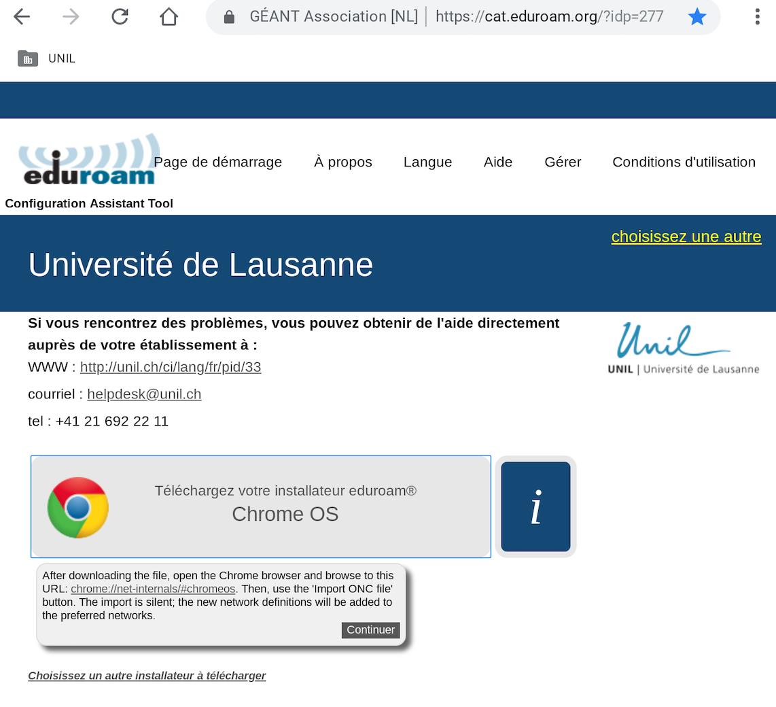The image size is (776, 707).
Task: Click the 'choisissez une autre' link
Action: coord(686,237)
